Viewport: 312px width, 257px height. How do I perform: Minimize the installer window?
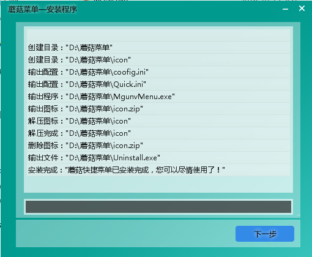pos(285,9)
